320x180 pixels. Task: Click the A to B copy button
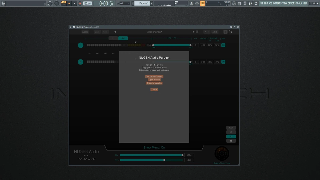215,32
